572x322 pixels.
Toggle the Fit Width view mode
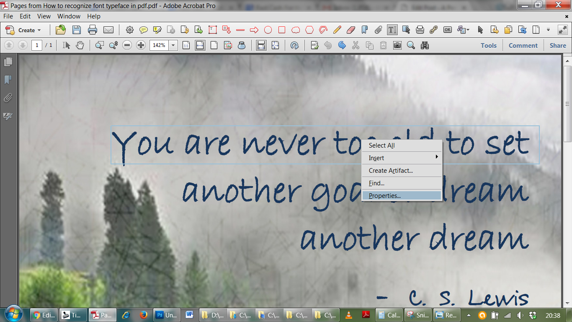point(200,45)
